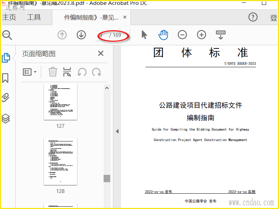The height and width of the screenshot is (209, 279).
Task: Collapse the navigation pane with arrow
Action: [x=117, y=131]
